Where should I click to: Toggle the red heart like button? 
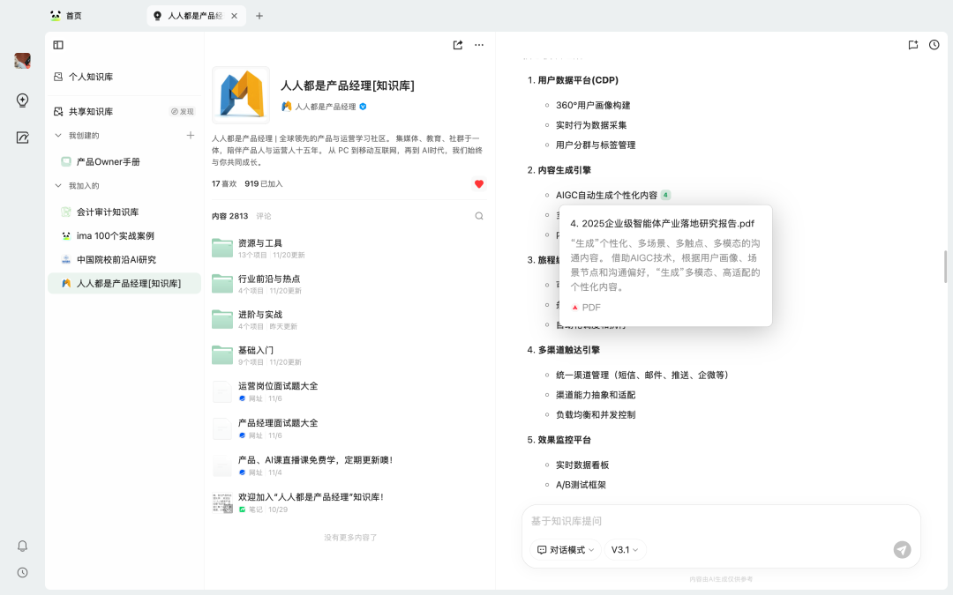(479, 184)
